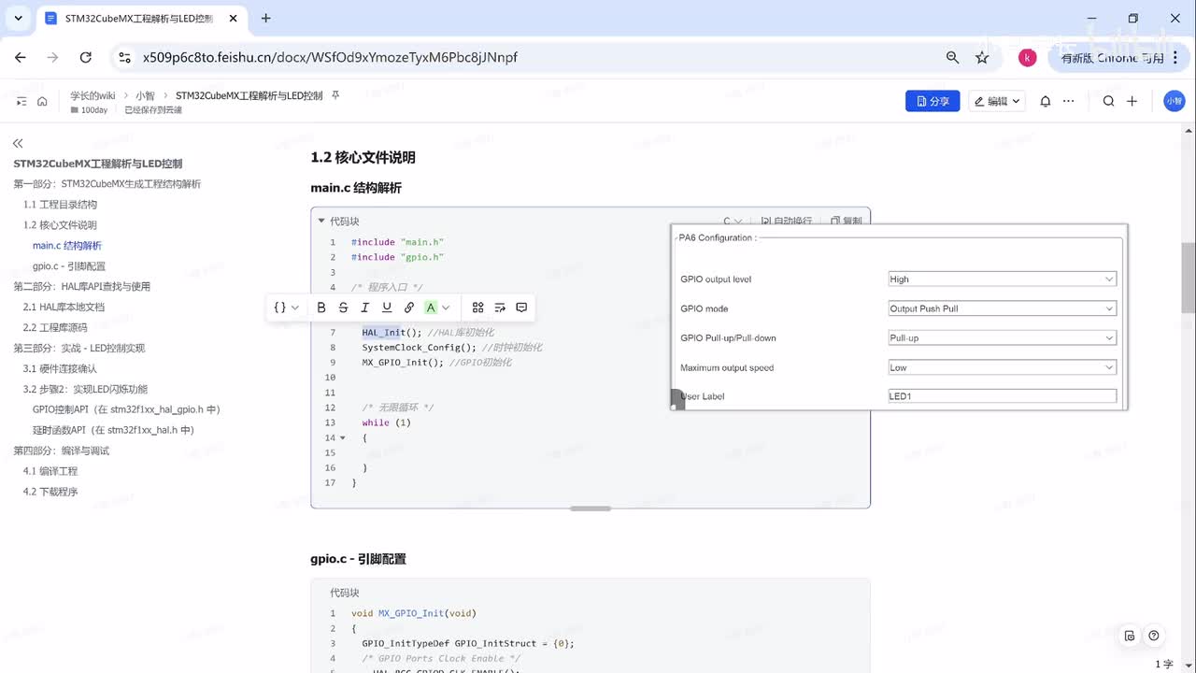Open GPIO Pull-up/Pull-down dropdown

pyautogui.click(x=1003, y=337)
